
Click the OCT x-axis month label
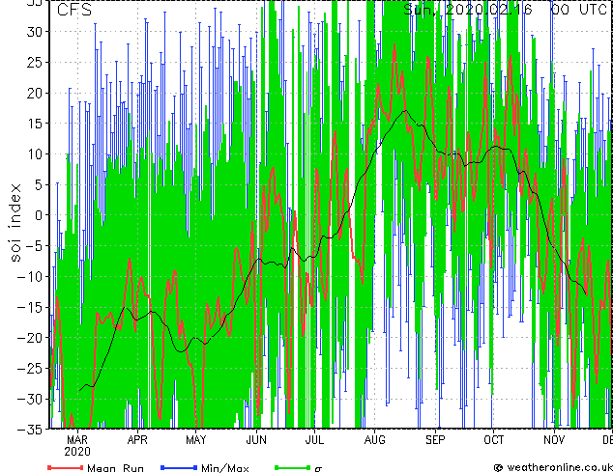point(493,440)
